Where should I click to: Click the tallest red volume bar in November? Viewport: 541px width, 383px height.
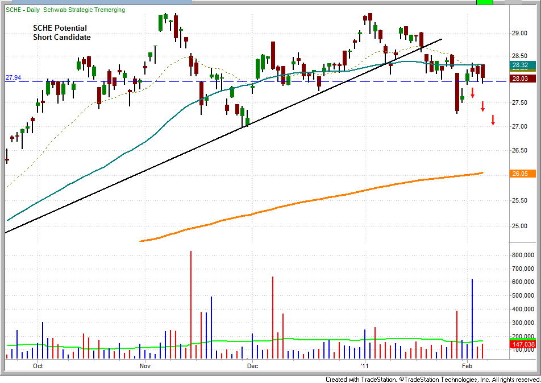(x=191, y=305)
